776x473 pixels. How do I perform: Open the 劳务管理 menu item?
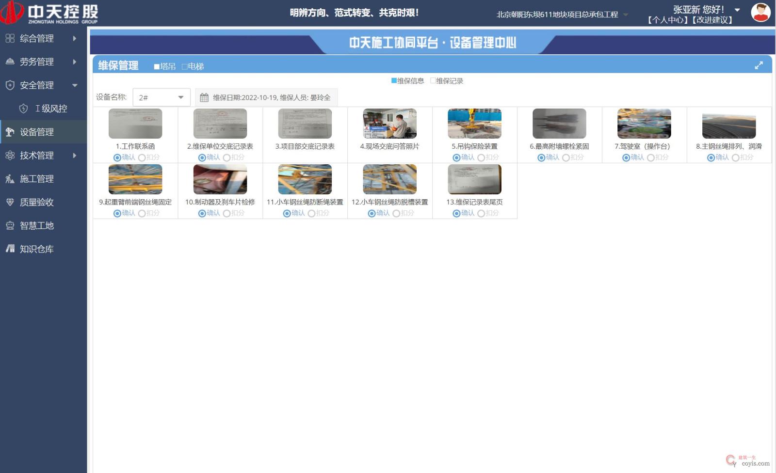(37, 62)
